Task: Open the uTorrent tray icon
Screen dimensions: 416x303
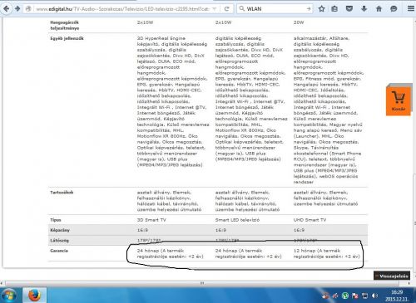Action: 345,296
